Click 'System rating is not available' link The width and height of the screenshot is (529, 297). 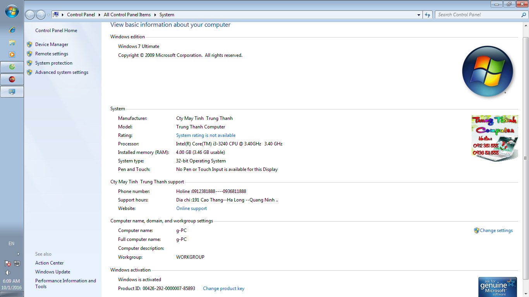(x=206, y=135)
